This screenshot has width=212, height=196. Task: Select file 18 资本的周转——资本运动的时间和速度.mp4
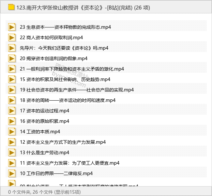[68, 100]
